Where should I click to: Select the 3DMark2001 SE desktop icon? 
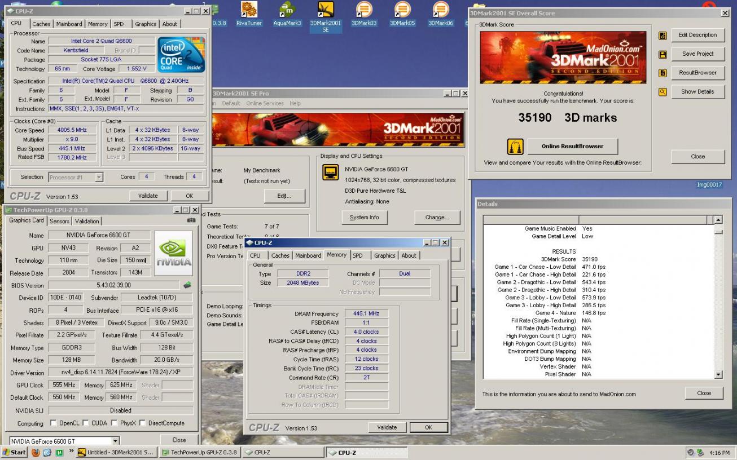(x=326, y=17)
